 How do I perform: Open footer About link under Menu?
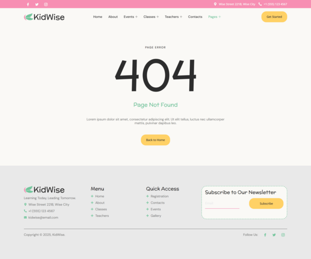pos(100,202)
